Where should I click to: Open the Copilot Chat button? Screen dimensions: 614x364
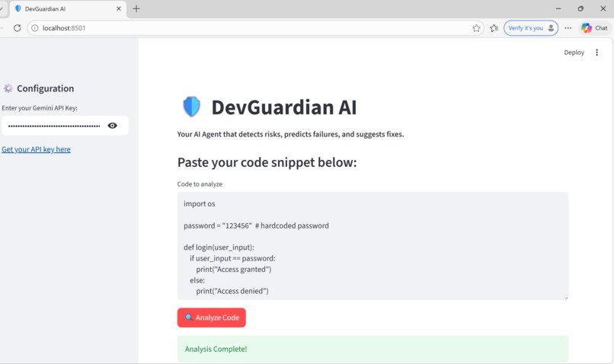point(594,28)
